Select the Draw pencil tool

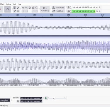point(15,11)
